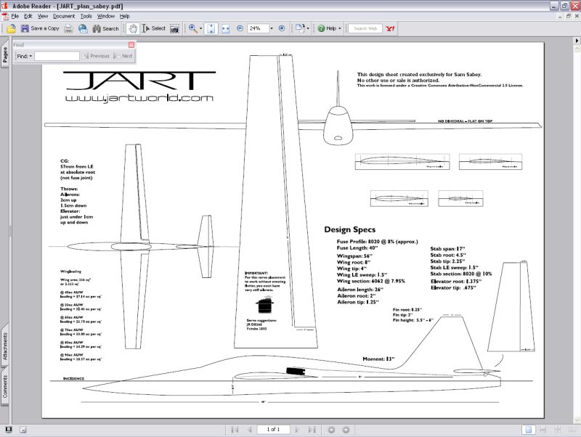This screenshot has height=437, width=581.
Task: Open the Tools menu
Action: click(86, 16)
